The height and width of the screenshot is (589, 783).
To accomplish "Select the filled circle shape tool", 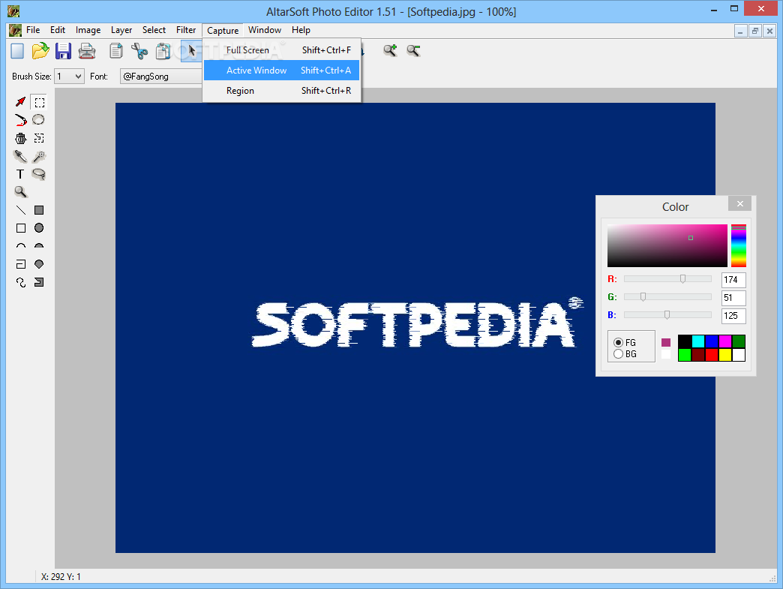I will 39,228.
